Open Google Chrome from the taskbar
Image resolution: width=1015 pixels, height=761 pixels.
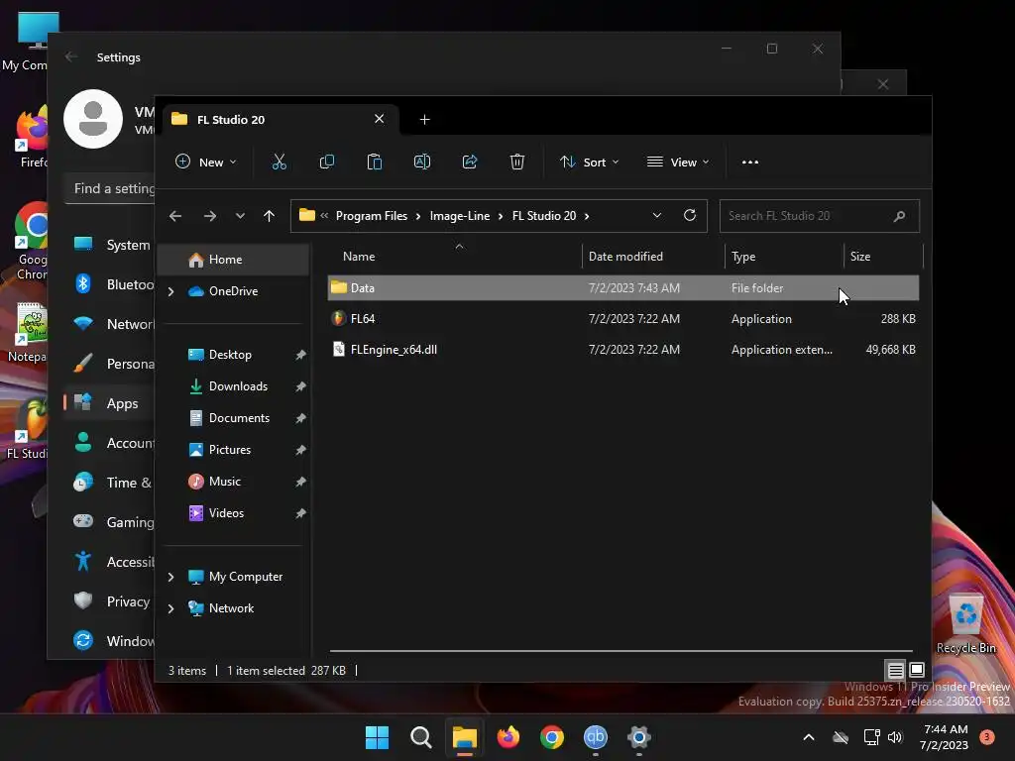552,737
